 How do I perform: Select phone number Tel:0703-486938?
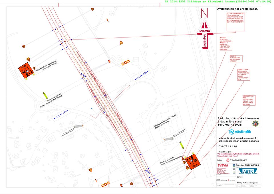point(229,125)
